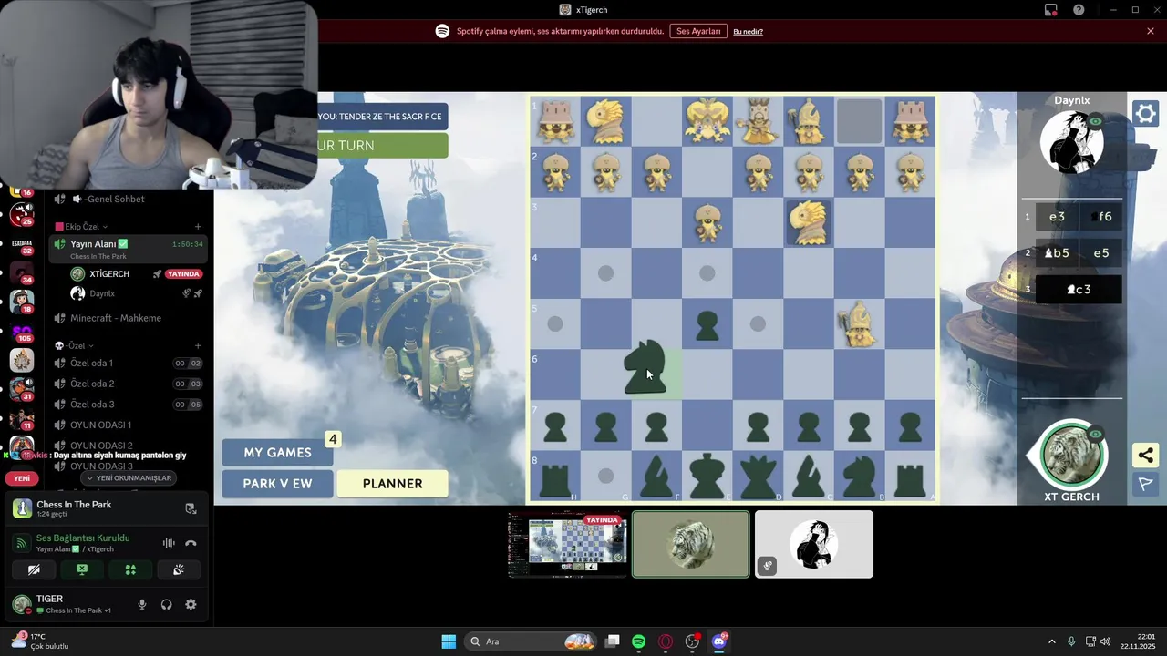Click the PARK VIEW button
Viewport: 1167px width, 656px height.
pyautogui.click(x=277, y=484)
